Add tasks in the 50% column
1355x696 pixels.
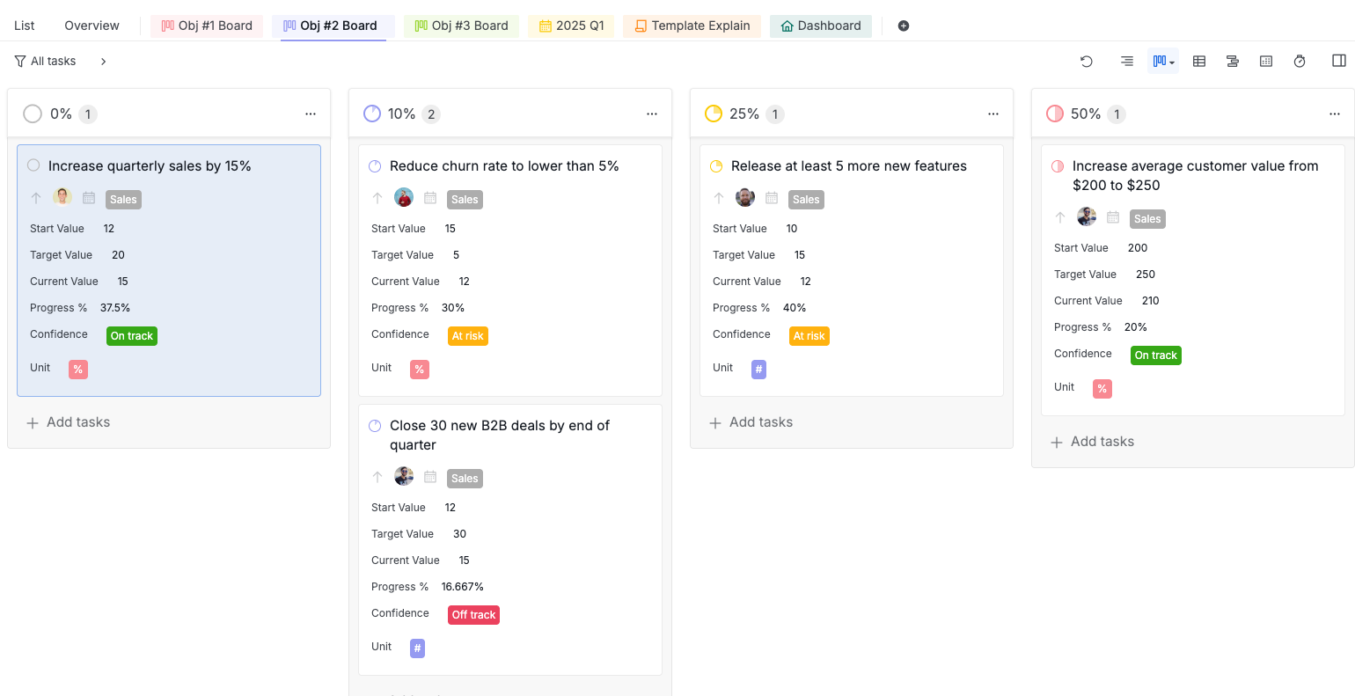pyautogui.click(x=1093, y=442)
